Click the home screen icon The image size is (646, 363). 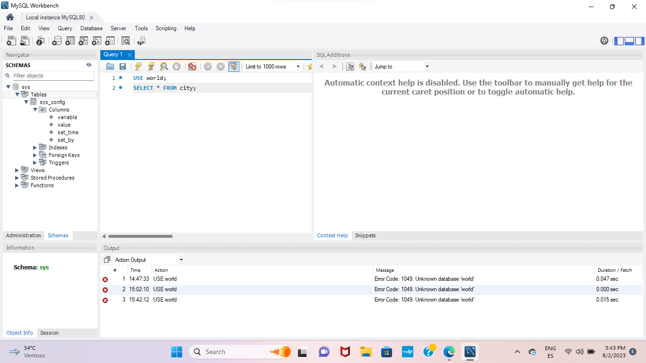click(9, 17)
